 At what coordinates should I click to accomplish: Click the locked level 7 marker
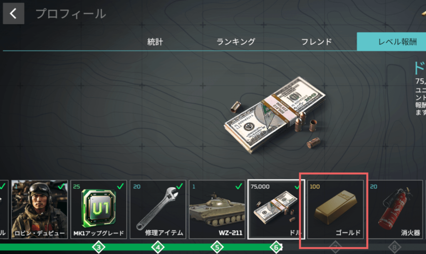pyautogui.click(x=336, y=247)
